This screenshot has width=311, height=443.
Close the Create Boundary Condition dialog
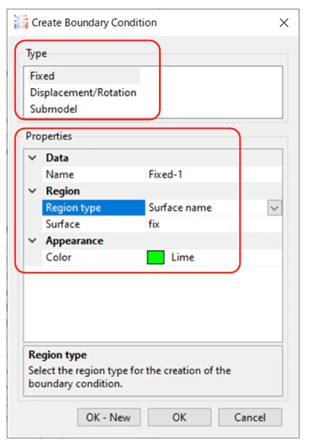pyautogui.click(x=284, y=23)
